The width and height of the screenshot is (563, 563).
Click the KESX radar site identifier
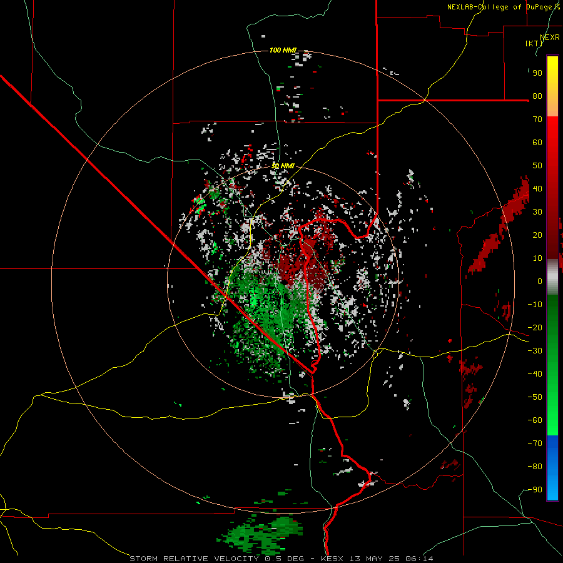pyautogui.click(x=333, y=559)
